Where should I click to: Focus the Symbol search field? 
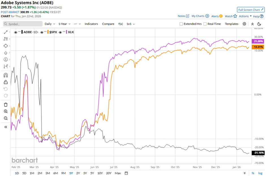click(23, 24)
